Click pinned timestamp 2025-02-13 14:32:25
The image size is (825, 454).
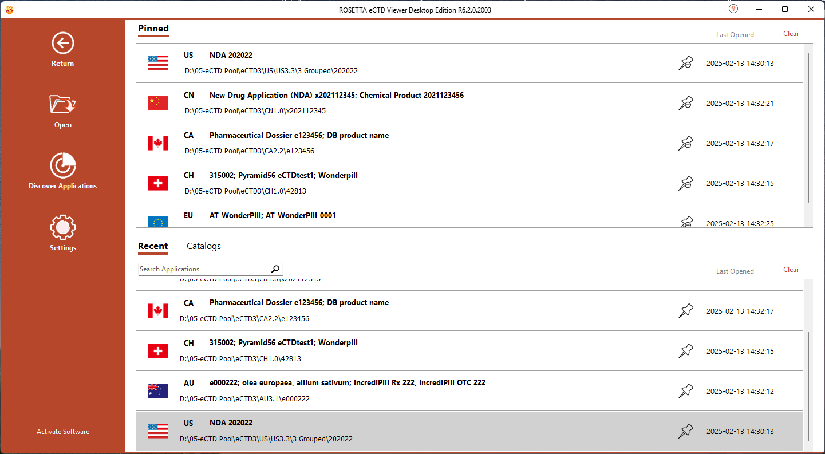click(740, 224)
